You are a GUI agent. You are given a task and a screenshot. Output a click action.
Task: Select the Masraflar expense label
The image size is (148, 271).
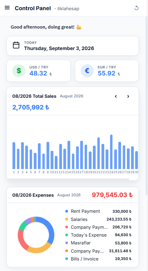80,243
